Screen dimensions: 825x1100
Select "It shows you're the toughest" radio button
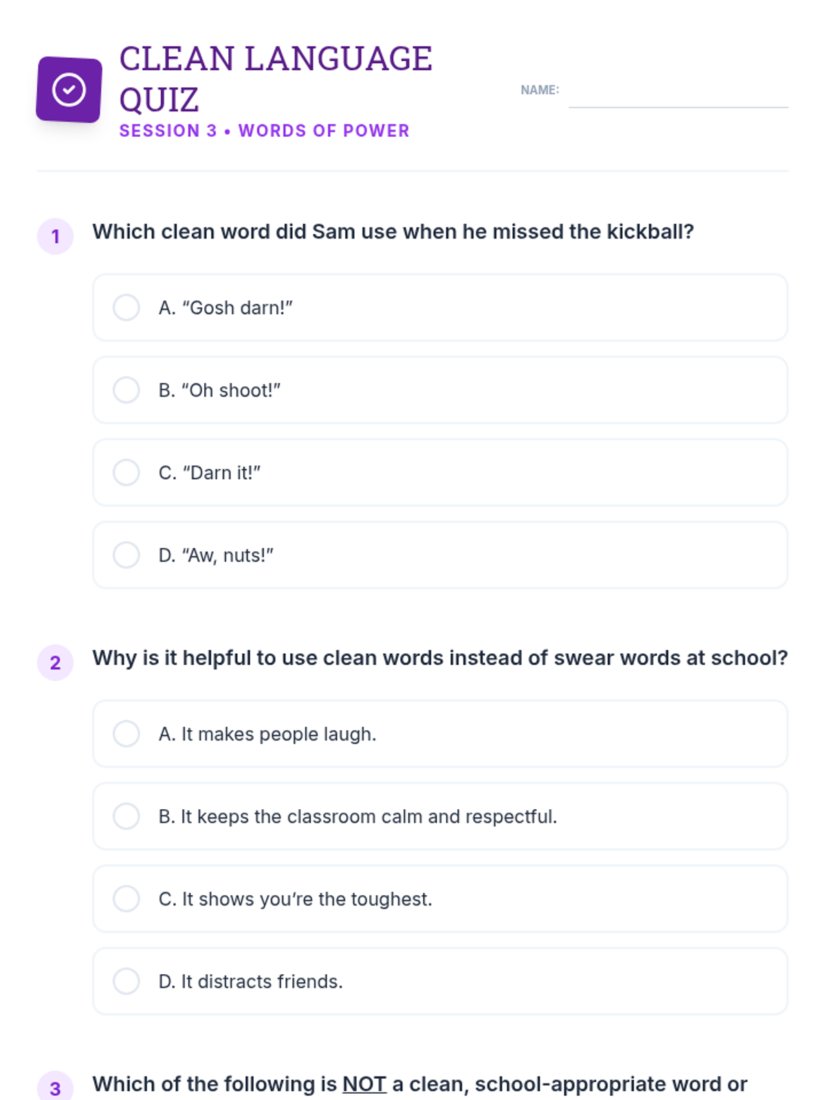[x=126, y=899]
